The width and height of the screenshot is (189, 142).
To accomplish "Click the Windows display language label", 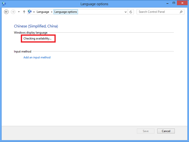I will click(x=31, y=33).
